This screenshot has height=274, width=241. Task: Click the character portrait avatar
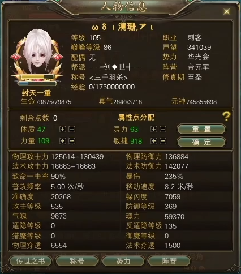tap(37, 52)
